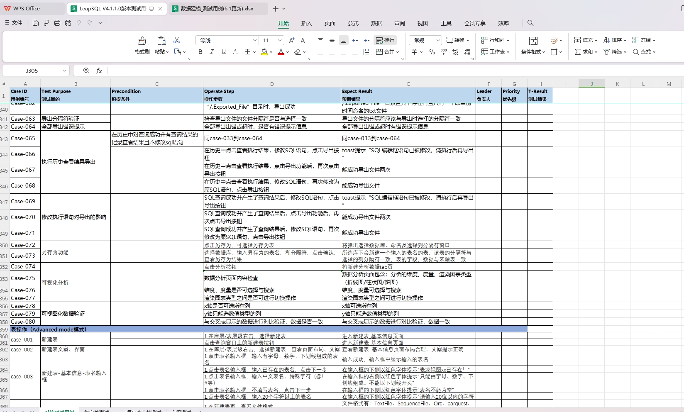Expand the quick access toolbar customize arrow
This screenshot has width=684, height=412.
click(x=100, y=23)
